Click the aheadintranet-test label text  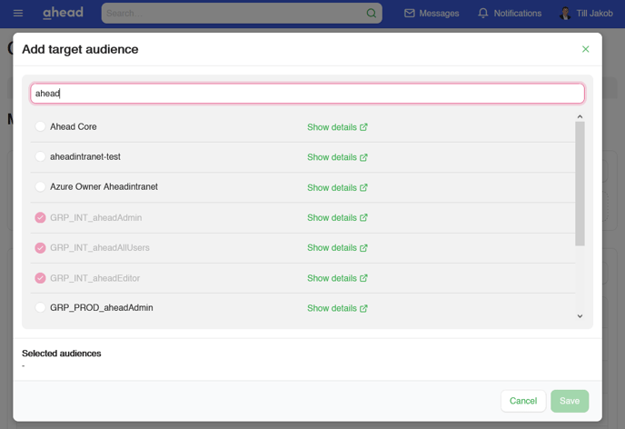(85, 156)
